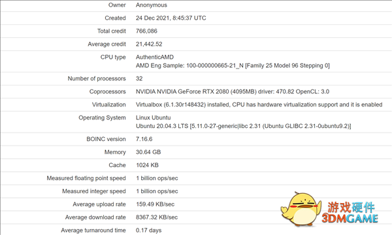Viewport: 392px width, 235px height.
Task: Click the Average turnaround time 0.17 days
Action: pos(149,230)
